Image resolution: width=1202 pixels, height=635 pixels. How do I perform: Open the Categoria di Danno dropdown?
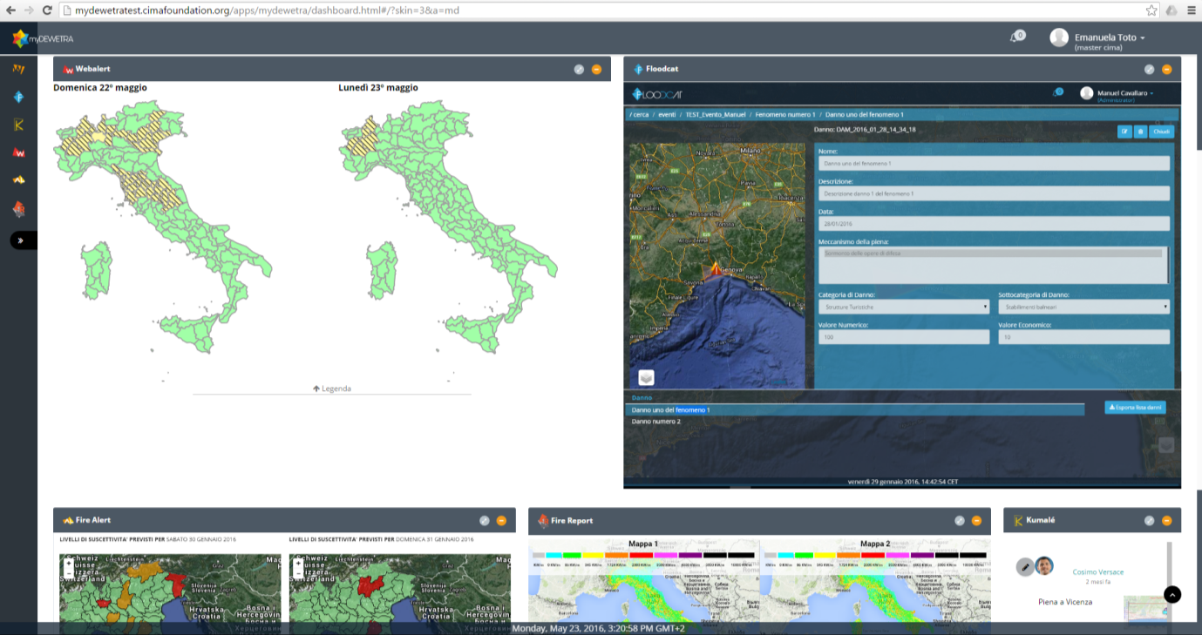click(x=904, y=307)
